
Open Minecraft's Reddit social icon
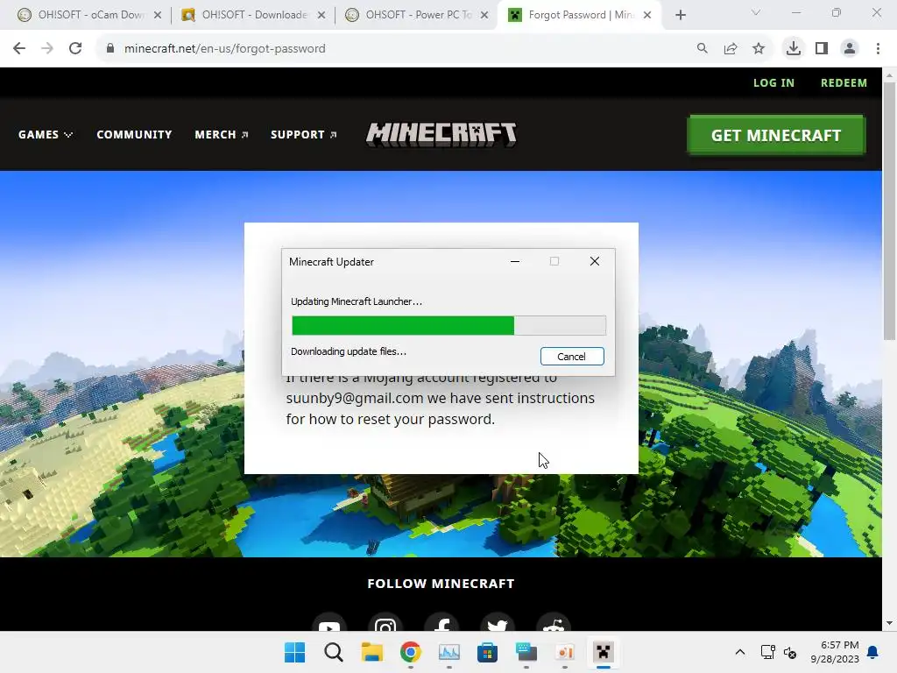554,624
